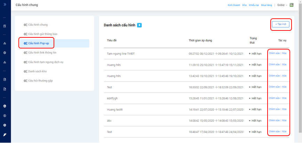Click gear icon beside Câu hỏi thường gặp
This screenshot has width=302, height=143.
pyautogui.click(x=25, y=81)
